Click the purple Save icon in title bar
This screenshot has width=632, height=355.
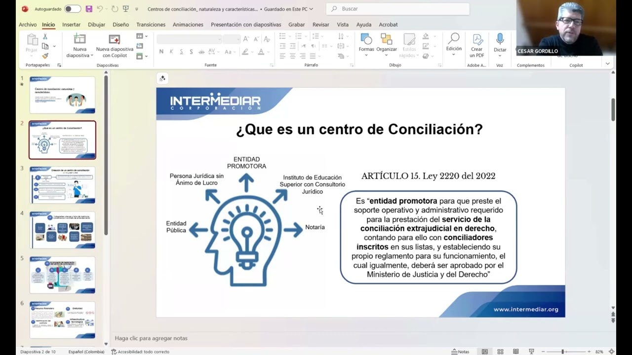[89, 9]
